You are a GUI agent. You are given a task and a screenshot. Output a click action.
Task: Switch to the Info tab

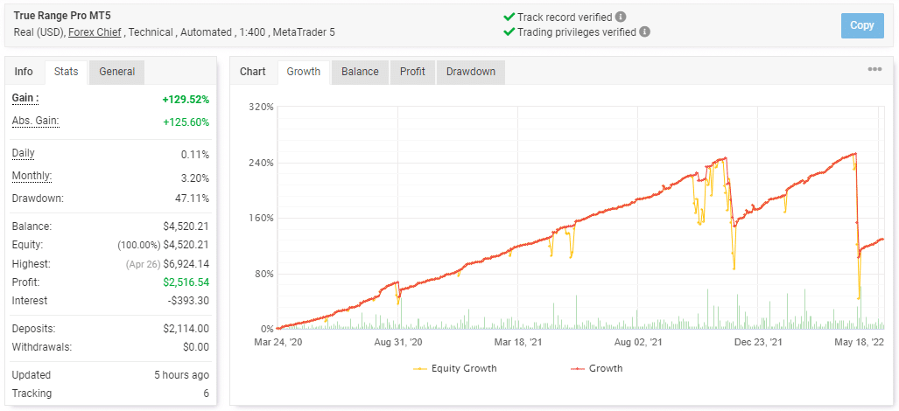point(24,72)
